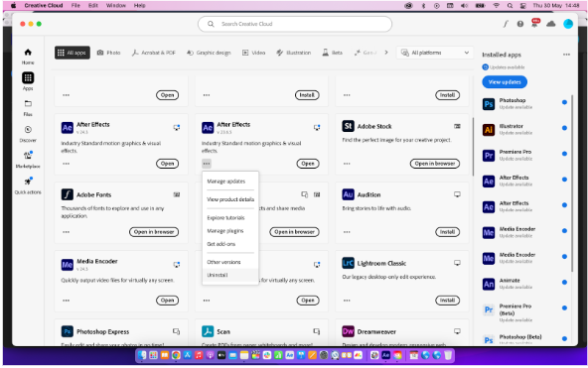The width and height of the screenshot is (588, 368).
Task: Open the All platforms dropdown
Action: (x=435, y=53)
